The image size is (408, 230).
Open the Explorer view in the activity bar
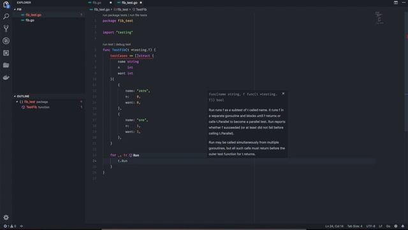click(x=6, y=4)
